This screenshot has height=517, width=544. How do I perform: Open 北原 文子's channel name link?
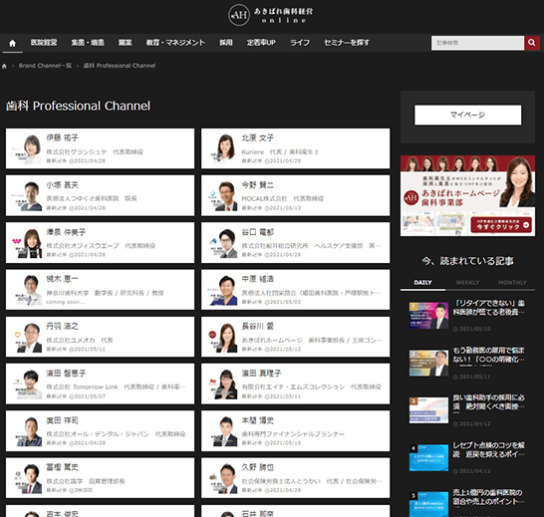click(x=258, y=138)
